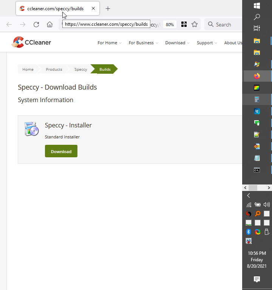Screen dimensions: 272x290
Task: Close the ccleaner.com/speccy/builds tab
Action: click(x=93, y=8)
